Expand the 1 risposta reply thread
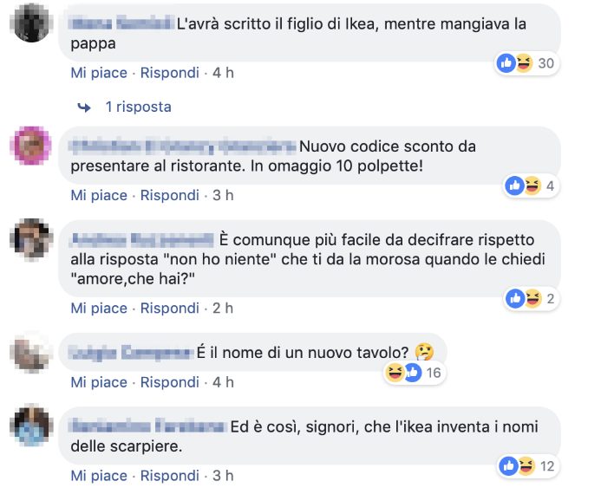Screen dimensions: 601x494 point(138,107)
